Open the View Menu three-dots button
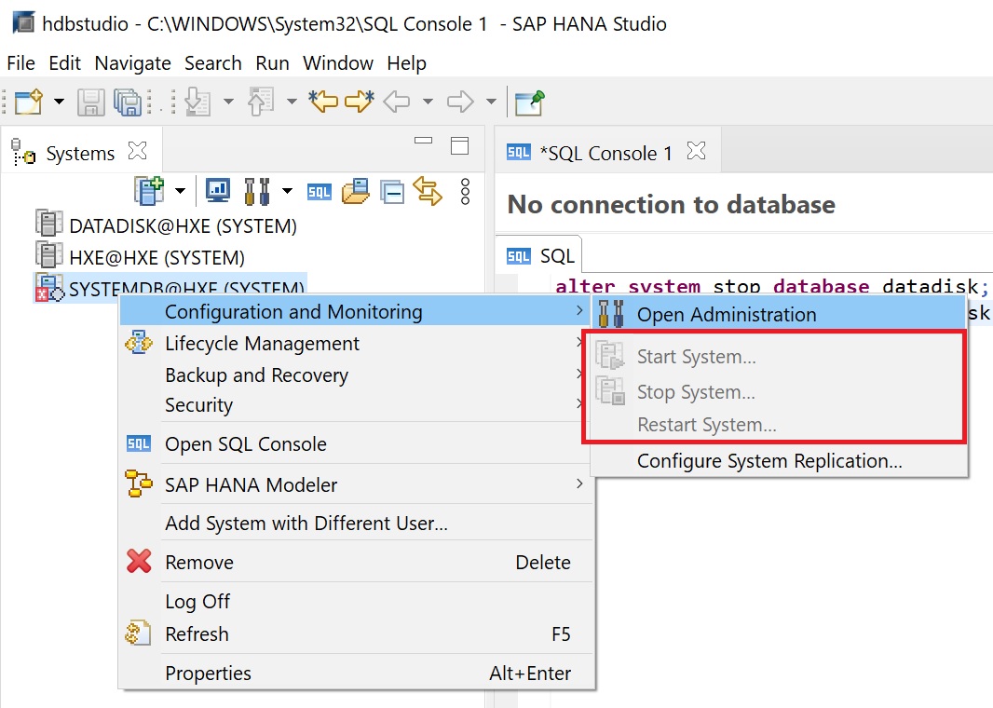Image resolution: width=993 pixels, height=708 pixels. 466,192
